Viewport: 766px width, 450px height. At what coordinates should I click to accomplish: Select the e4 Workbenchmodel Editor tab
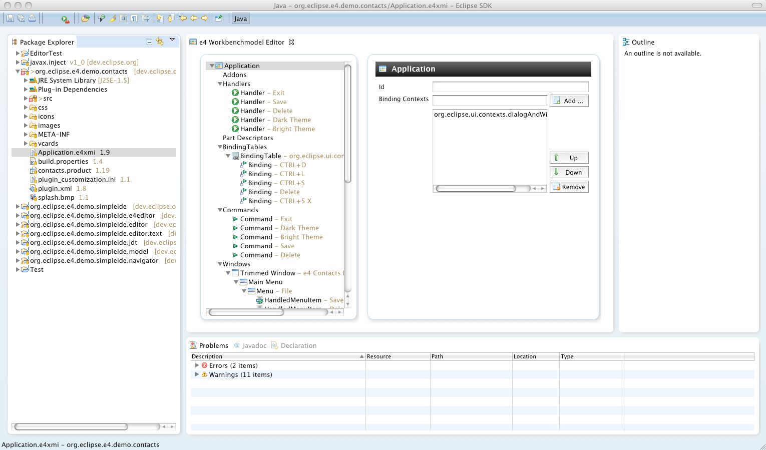pos(242,42)
